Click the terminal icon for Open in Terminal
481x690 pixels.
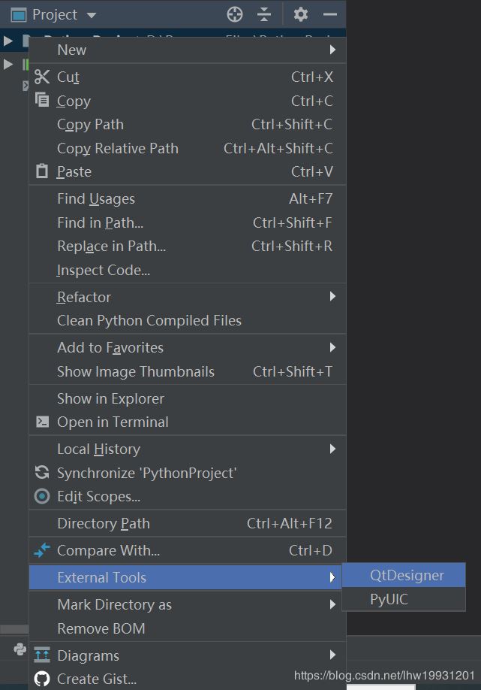pyautogui.click(x=42, y=422)
